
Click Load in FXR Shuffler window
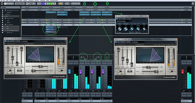point(168,45)
